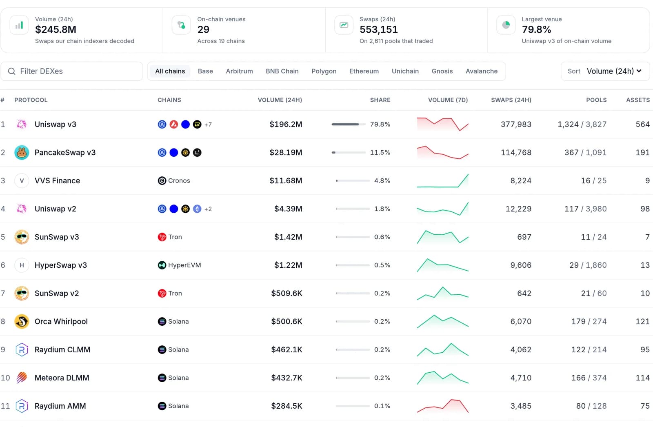The height and width of the screenshot is (427, 653).
Task: Click the Swaps (24h) chart icon
Action: click(344, 25)
